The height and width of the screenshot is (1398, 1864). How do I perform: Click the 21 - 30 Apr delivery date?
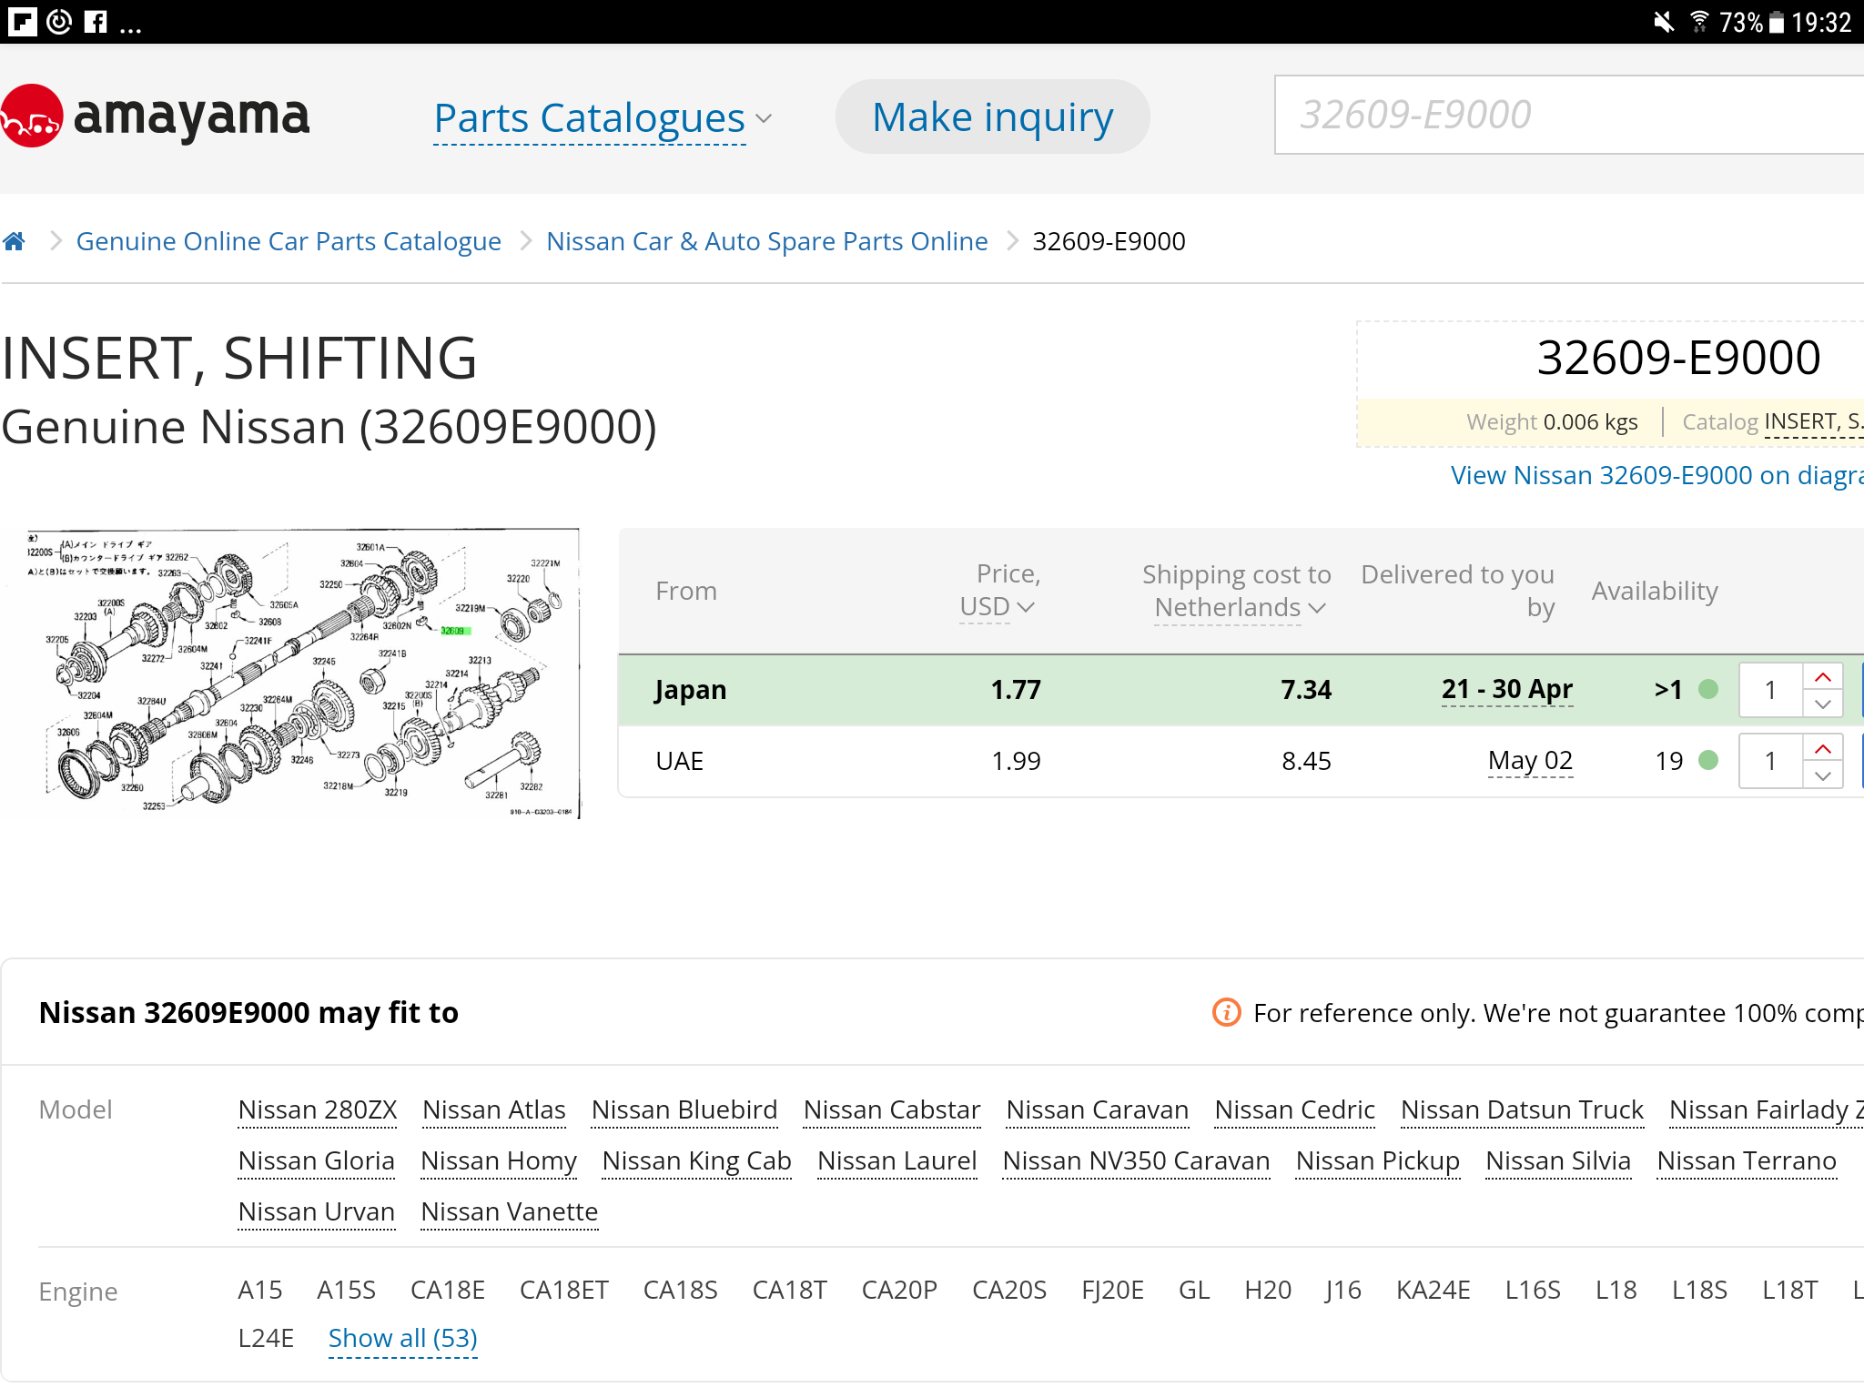1507,690
